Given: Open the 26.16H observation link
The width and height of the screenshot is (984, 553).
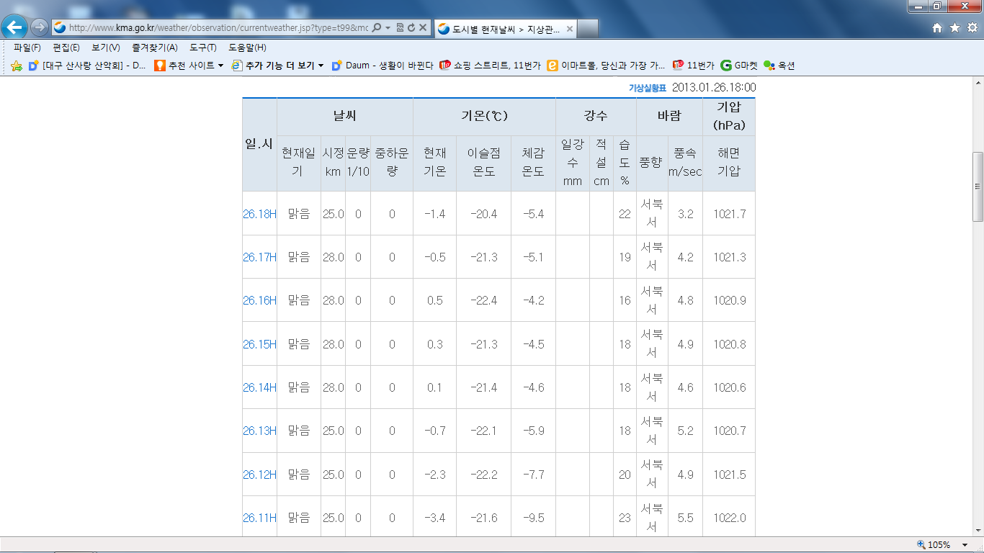Looking at the screenshot, I should coord(259,300).
